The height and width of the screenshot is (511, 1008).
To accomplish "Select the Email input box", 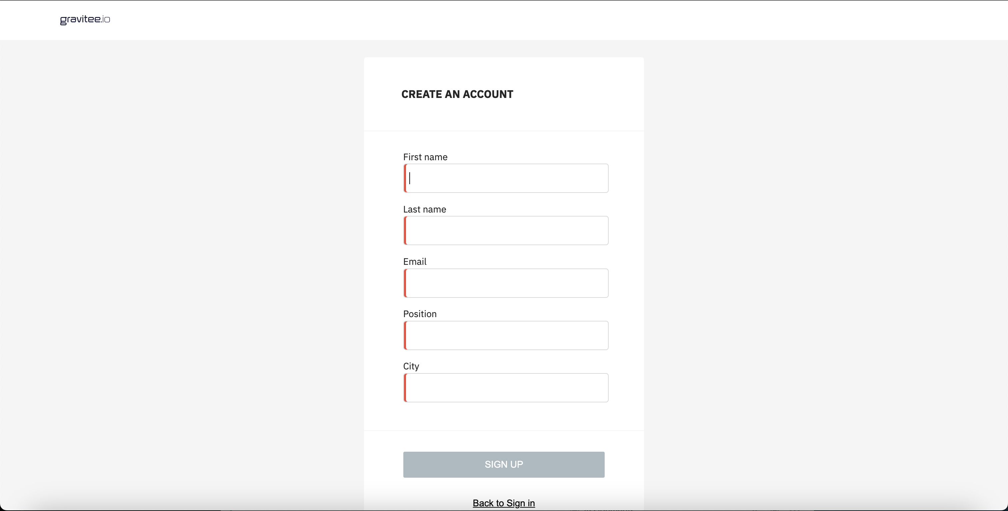I will point(506,283).
